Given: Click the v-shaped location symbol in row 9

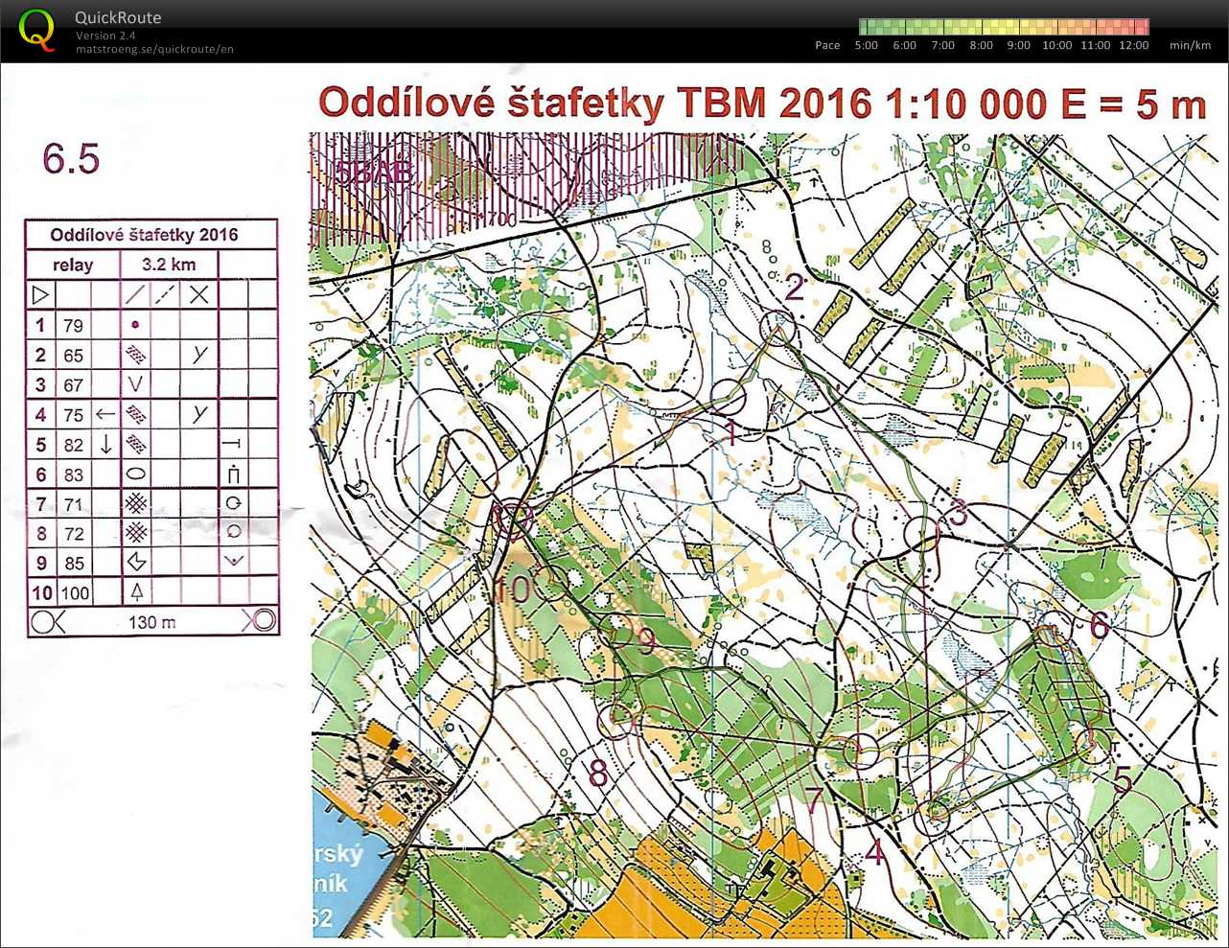Looking at the screenshot, I should pos(233,562).
